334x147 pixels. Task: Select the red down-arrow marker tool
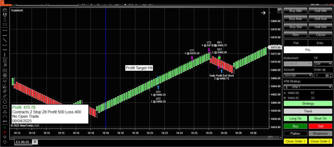[x=5, y=132]
